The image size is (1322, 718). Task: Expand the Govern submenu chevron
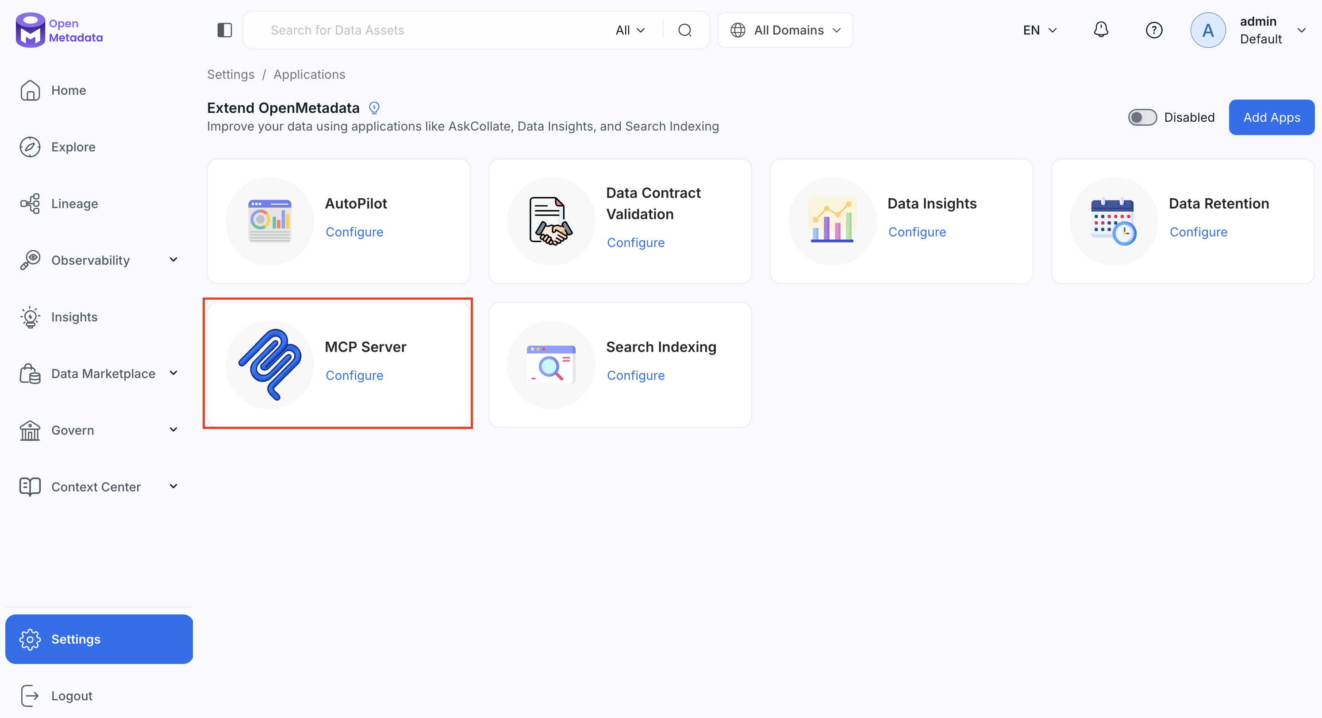click(x=173, y=429)
